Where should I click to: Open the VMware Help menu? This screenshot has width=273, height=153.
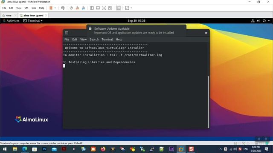42,8
